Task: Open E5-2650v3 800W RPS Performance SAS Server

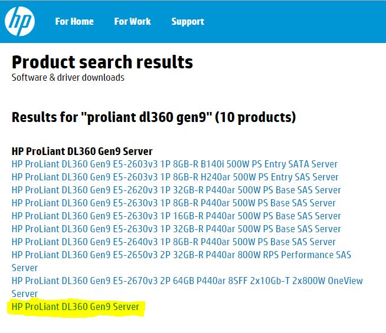Action: [x=181, y=255]
